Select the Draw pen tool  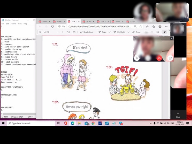[103, 32]
